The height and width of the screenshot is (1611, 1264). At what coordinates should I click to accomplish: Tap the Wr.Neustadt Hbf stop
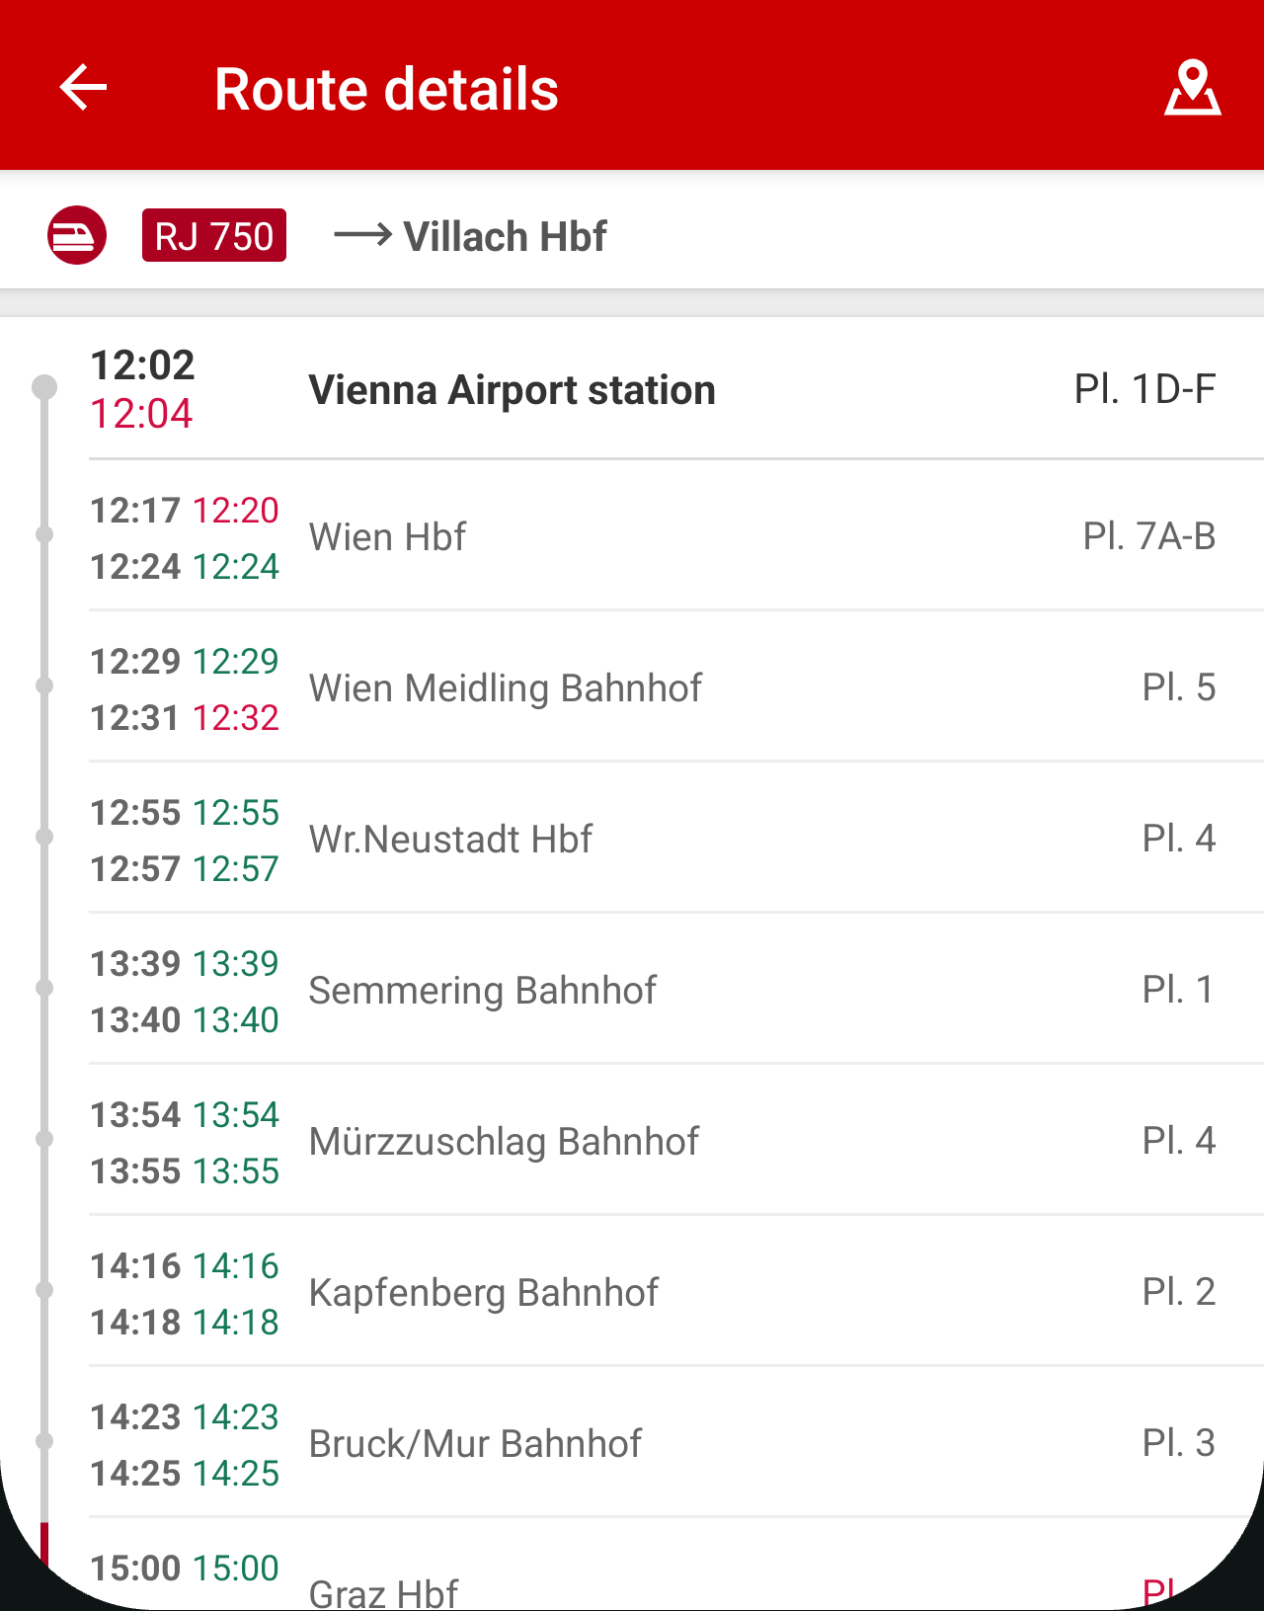point(450,840)
